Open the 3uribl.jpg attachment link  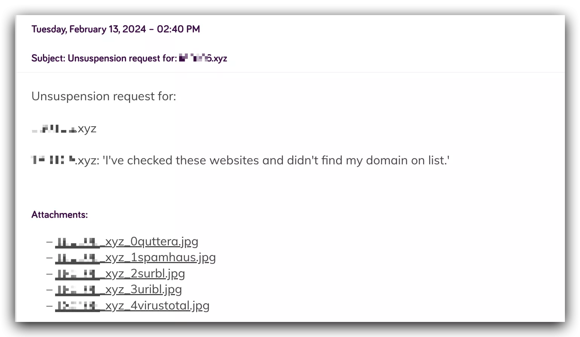118,290
